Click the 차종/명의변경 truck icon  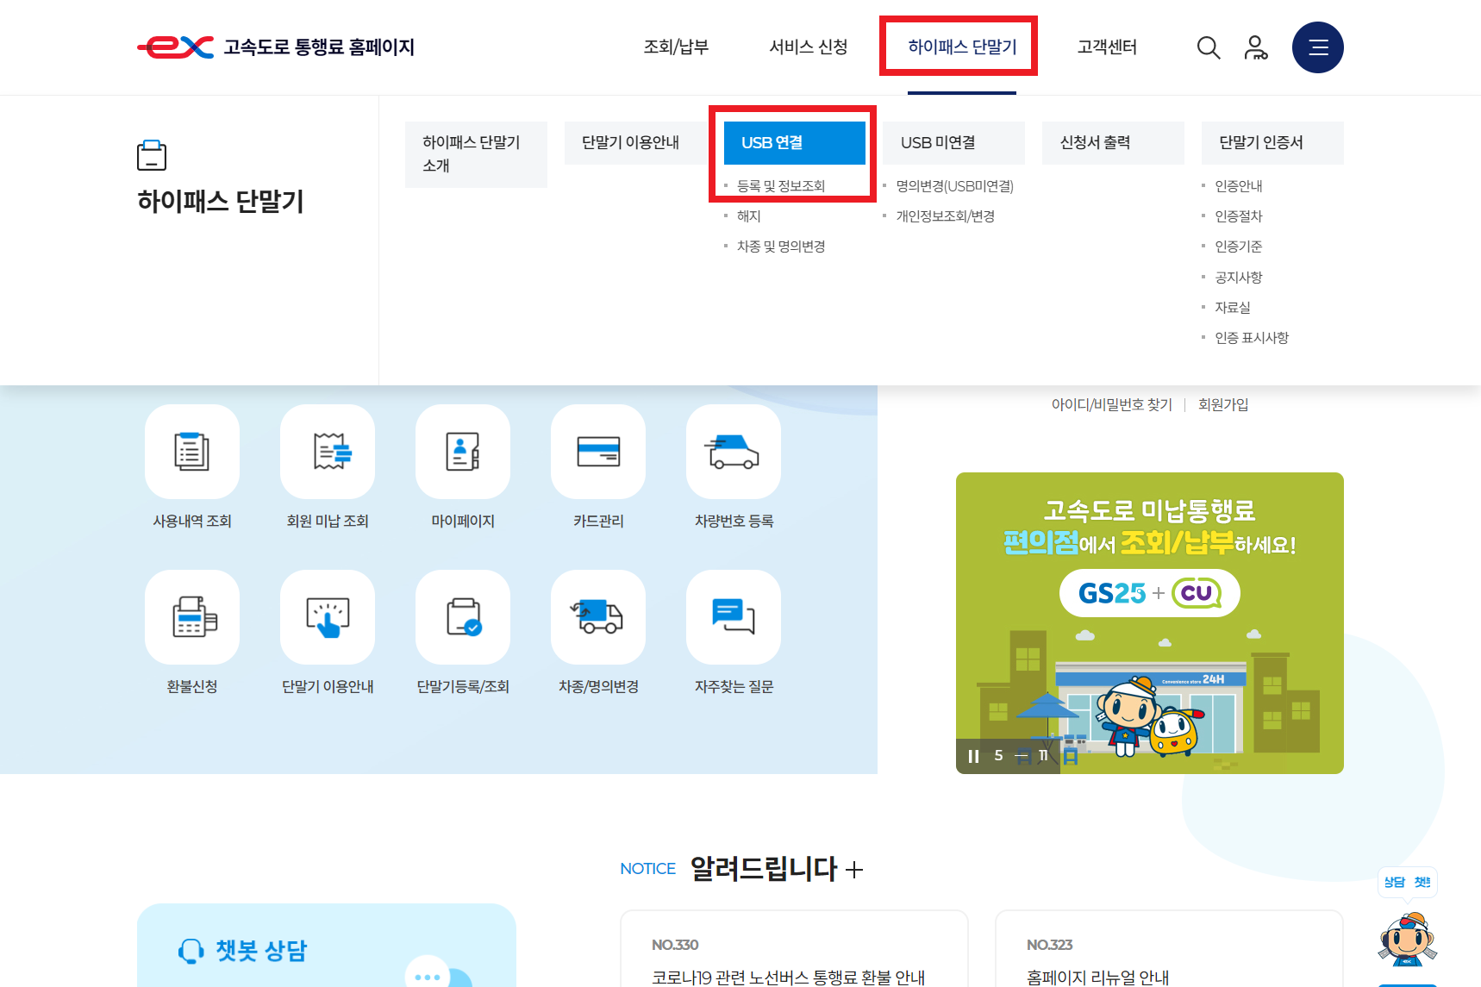[x=597, y=617]
